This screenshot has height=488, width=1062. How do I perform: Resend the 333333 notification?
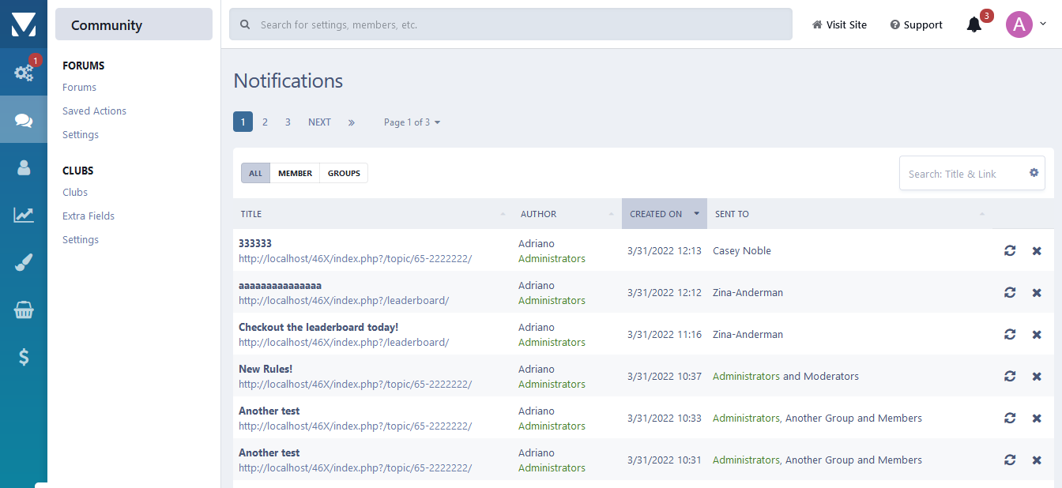tap(1010, 250)
